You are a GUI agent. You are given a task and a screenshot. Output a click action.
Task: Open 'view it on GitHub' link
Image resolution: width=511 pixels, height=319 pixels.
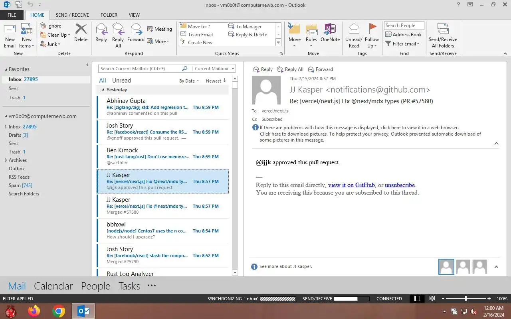point(351,185)
